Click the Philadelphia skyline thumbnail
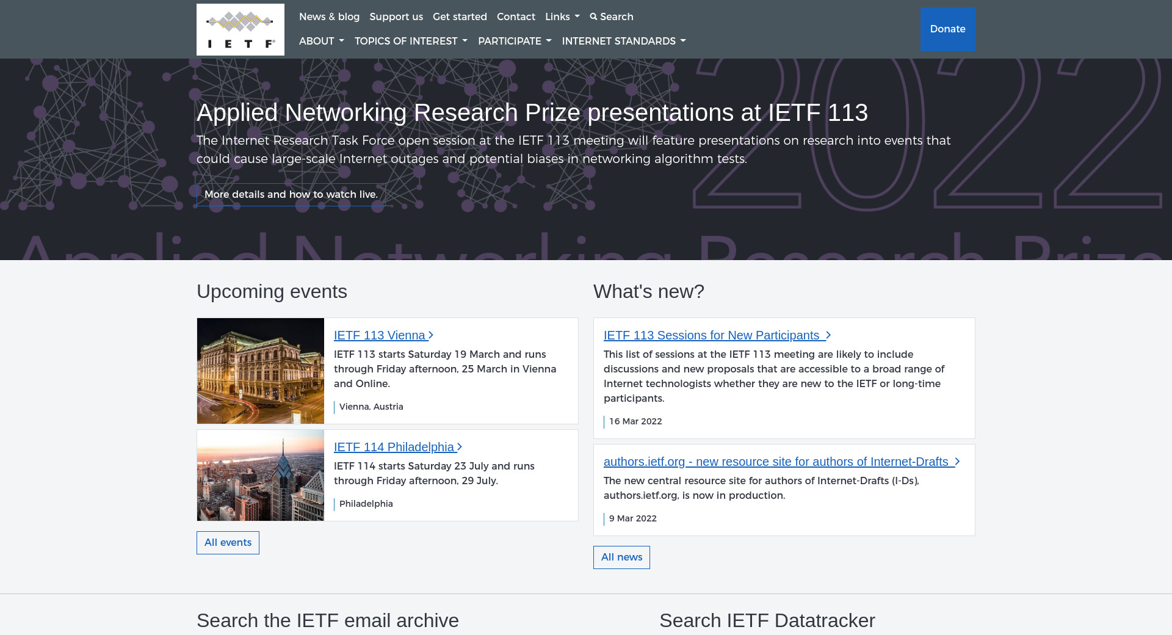This screenshot has height=635, width=1172. pos(260,475)
